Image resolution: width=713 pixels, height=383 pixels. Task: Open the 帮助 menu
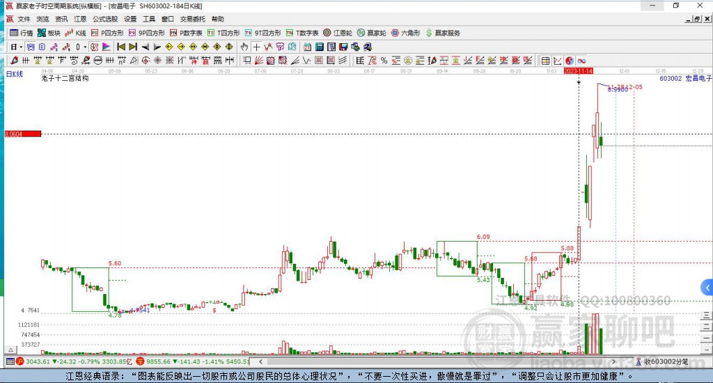pyautogui.click(x=218, y=19)
